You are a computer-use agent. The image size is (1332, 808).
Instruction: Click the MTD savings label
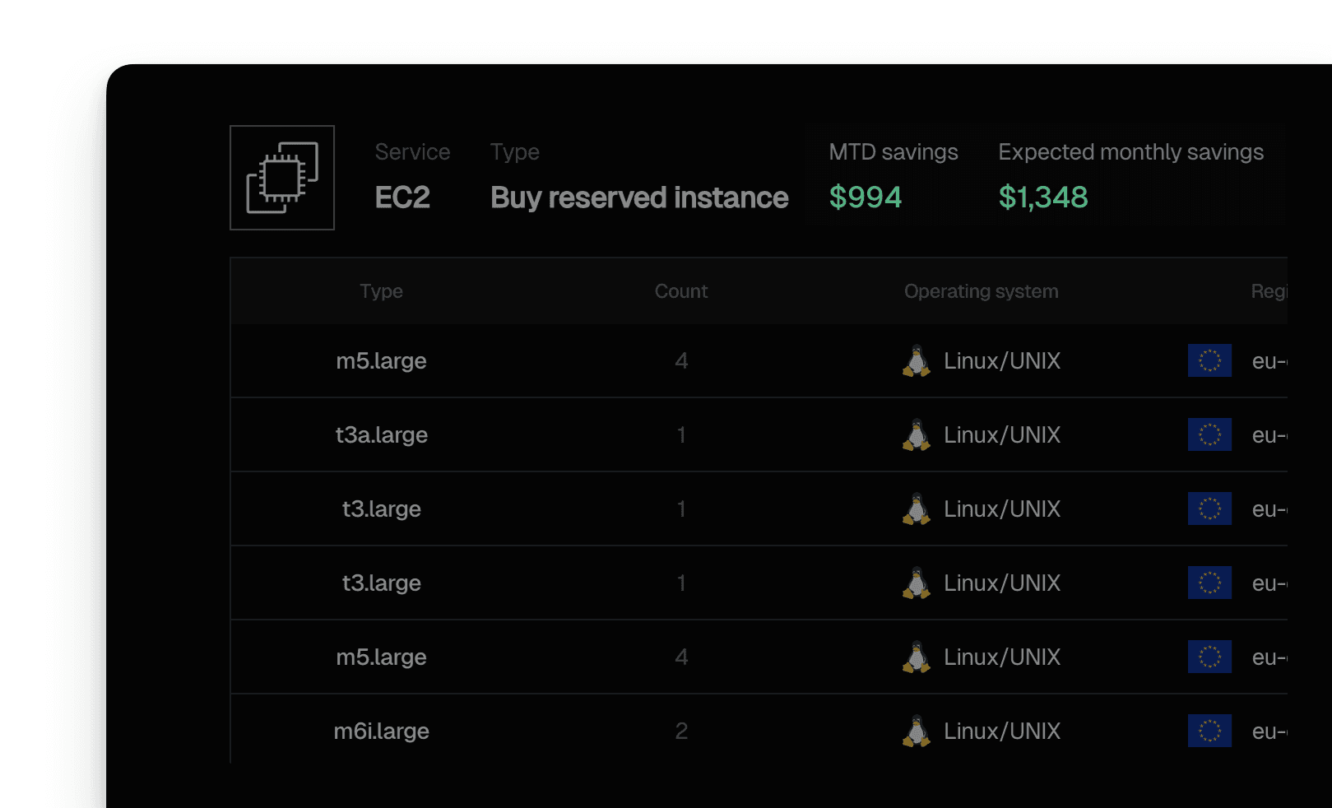(893, 152)
